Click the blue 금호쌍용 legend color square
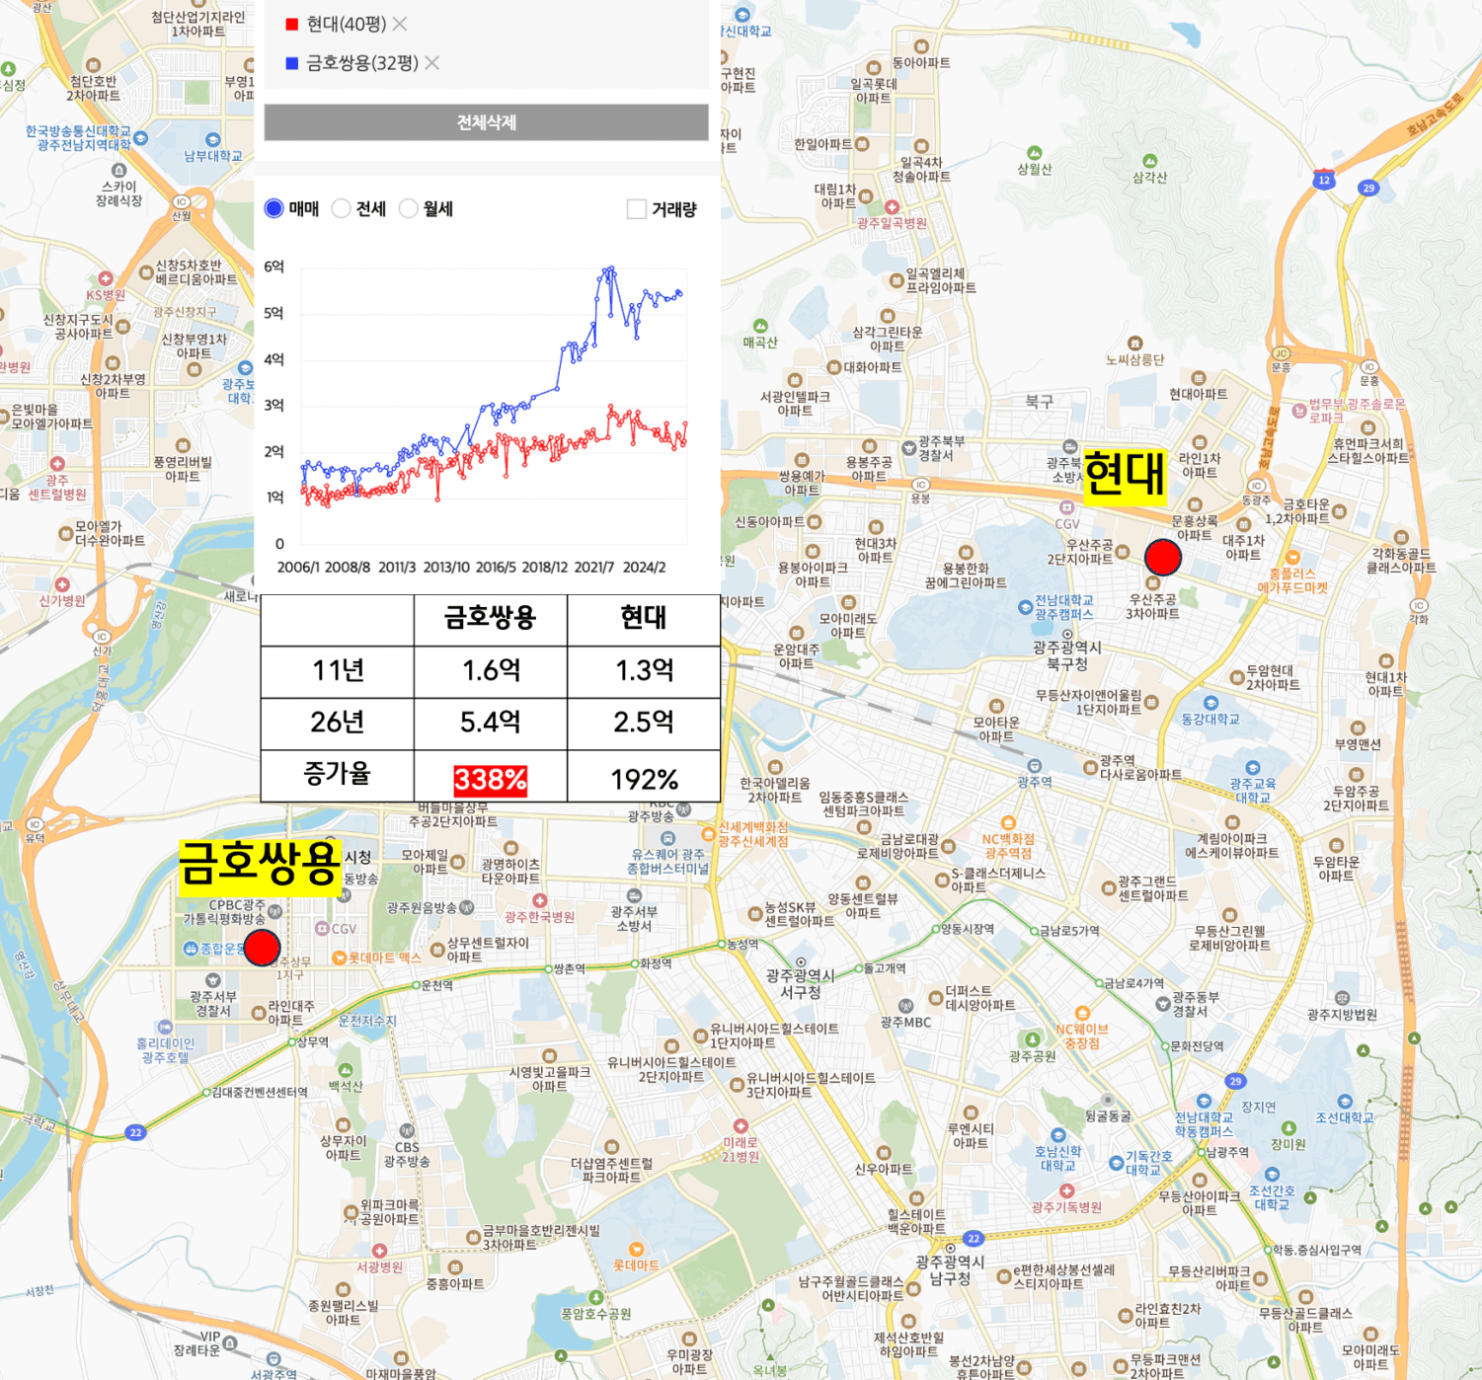 292,63
